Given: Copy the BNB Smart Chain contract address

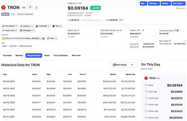Looking at the screenshot, I should pyautogui.click(x=40, y=38).
